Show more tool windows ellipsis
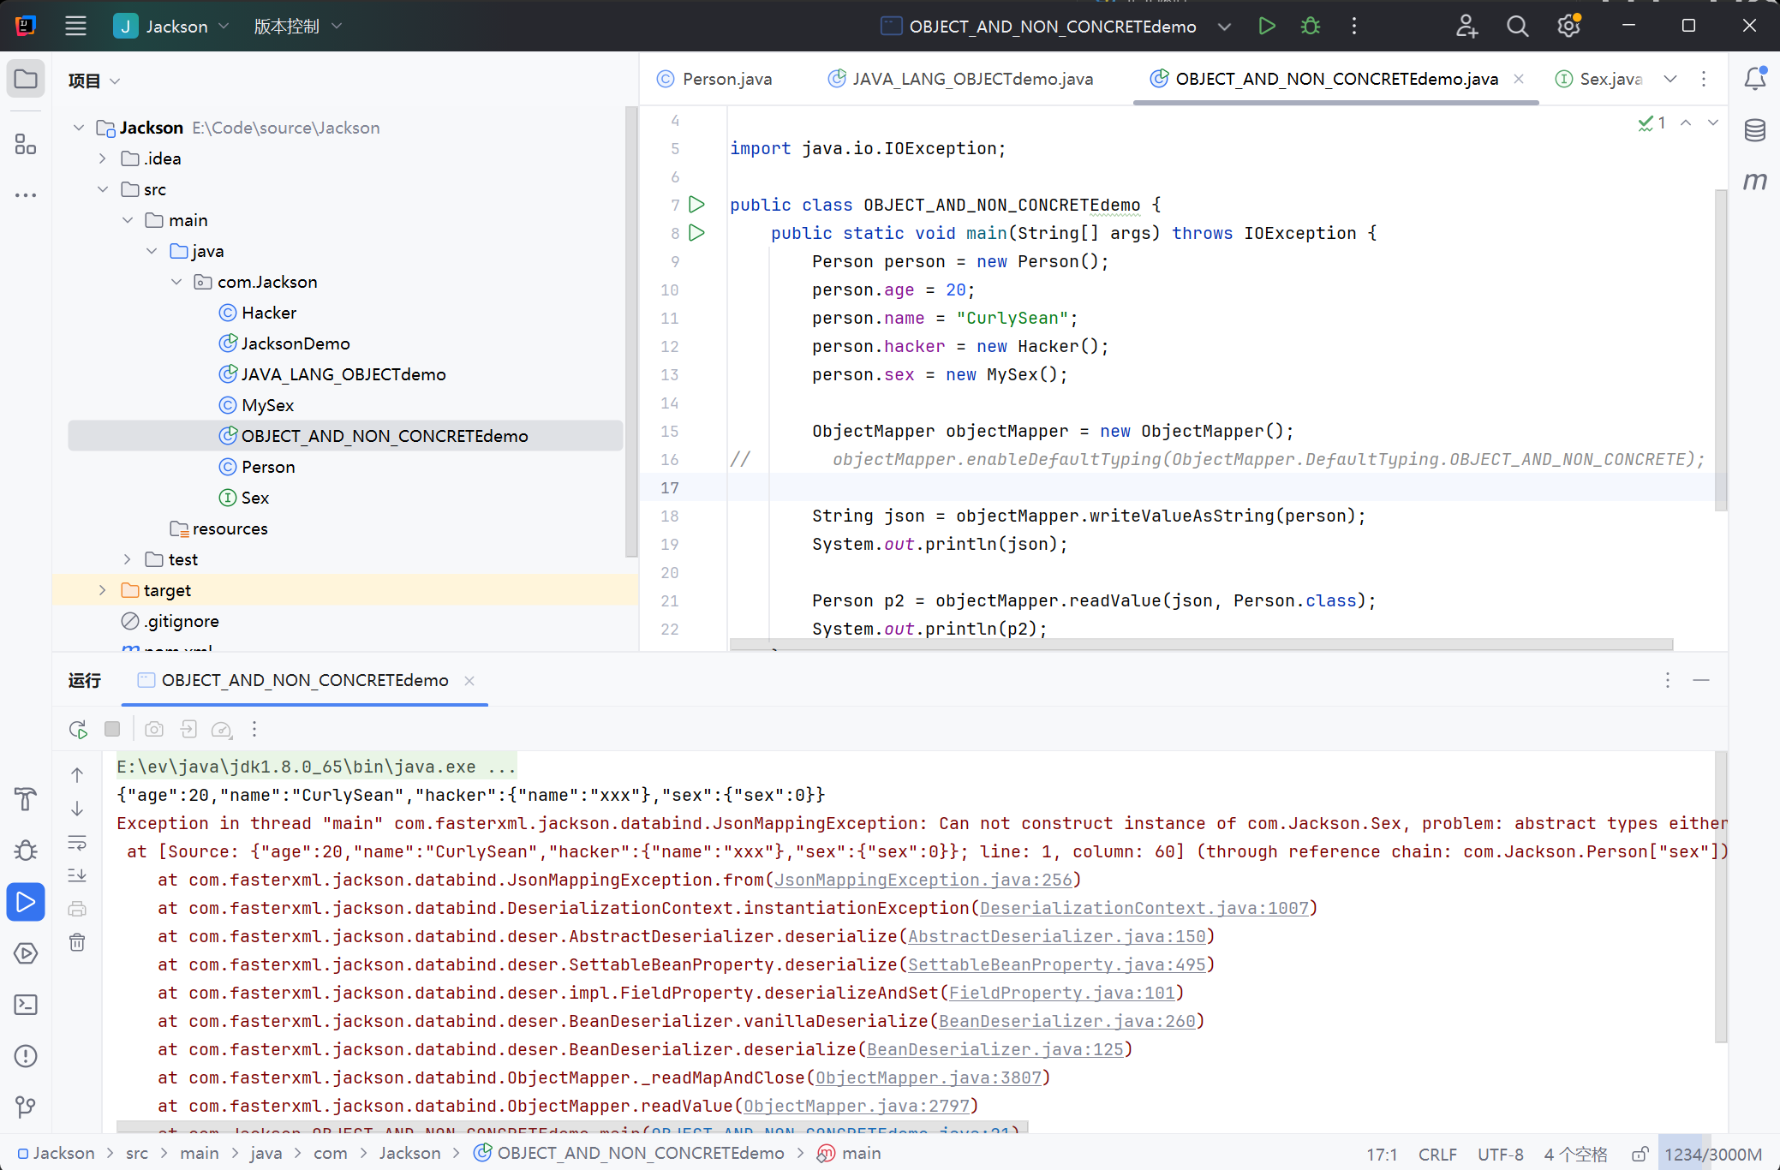 point(26,195)
